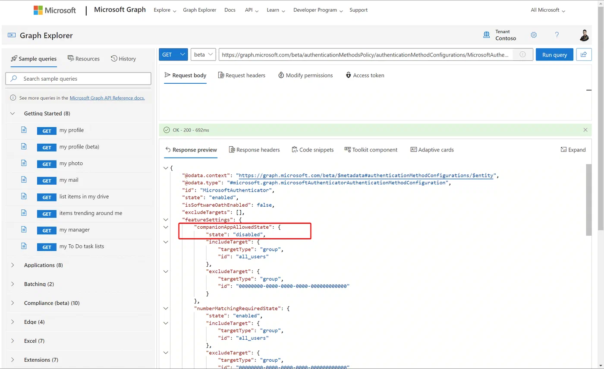This screenshot has height=369, width=604.
Task: Open the help question mark icon
Action: [557, 35]
